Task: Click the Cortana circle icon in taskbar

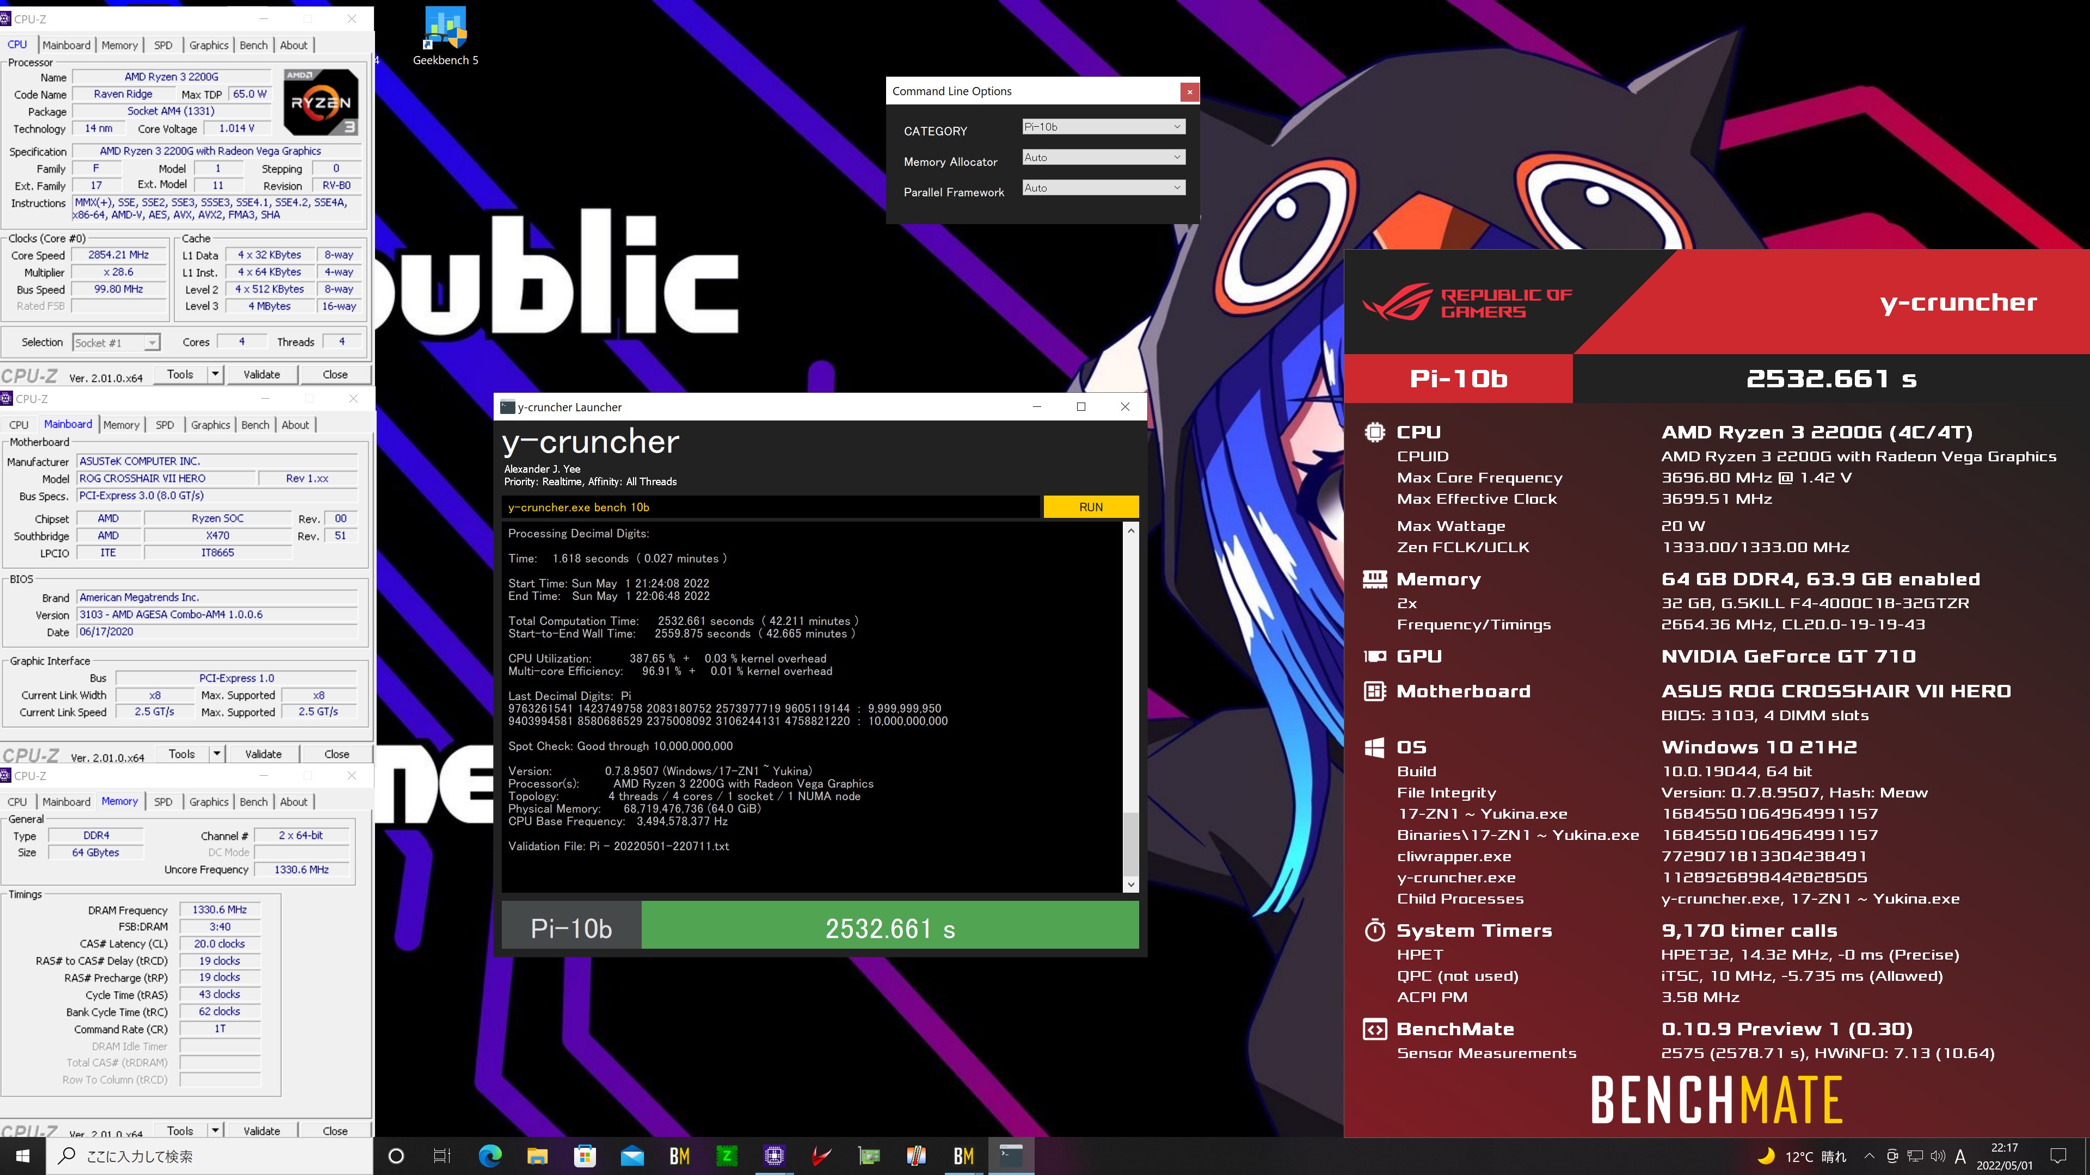Action: [396, 1155]
